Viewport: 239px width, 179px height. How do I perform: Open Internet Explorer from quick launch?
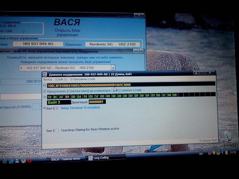5,161
